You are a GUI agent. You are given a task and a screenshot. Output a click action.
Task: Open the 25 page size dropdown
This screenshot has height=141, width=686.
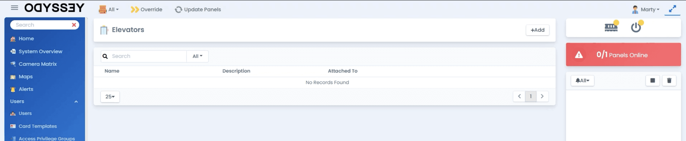(x=110, y=97)
